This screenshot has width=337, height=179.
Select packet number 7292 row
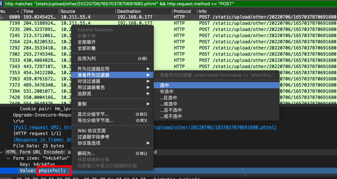coord(36,48)
